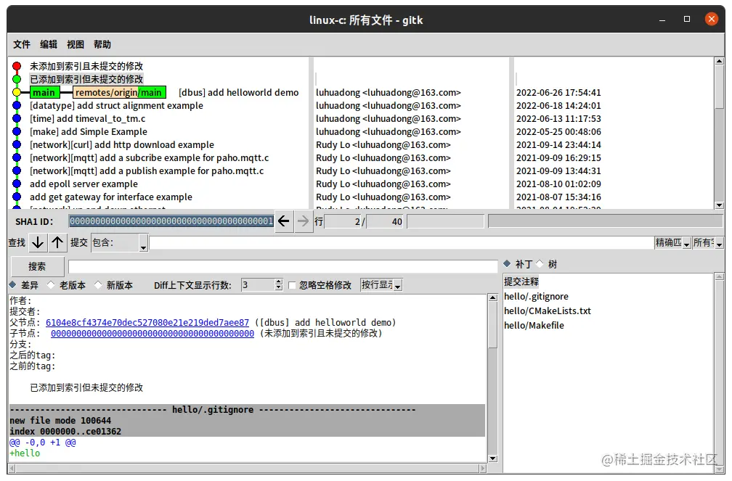The image size is (732, 481).
Task: Open the 视图 menu
Action: (x=76, y=44)
